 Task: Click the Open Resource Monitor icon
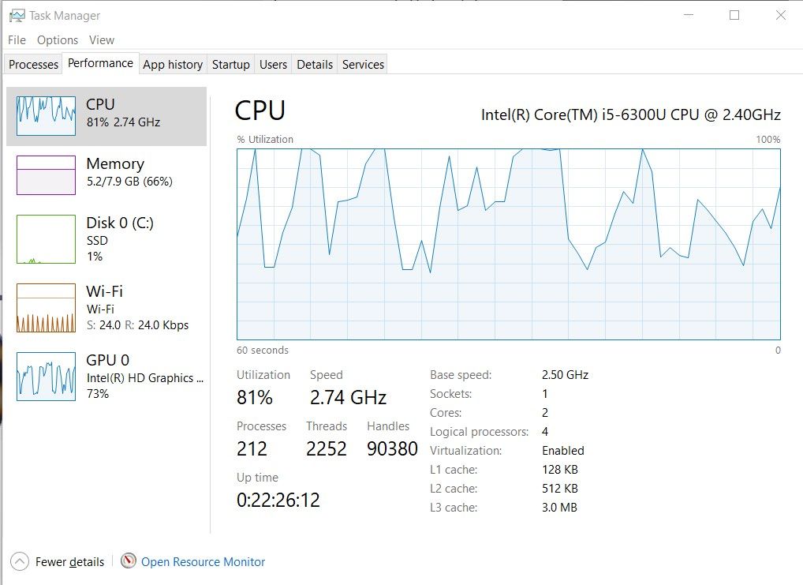click(x=127, y=561)
